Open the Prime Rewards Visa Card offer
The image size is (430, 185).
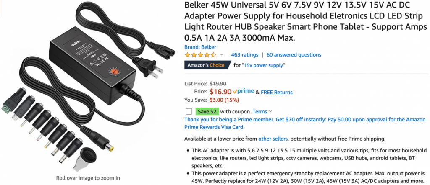[x=305, y=123]
